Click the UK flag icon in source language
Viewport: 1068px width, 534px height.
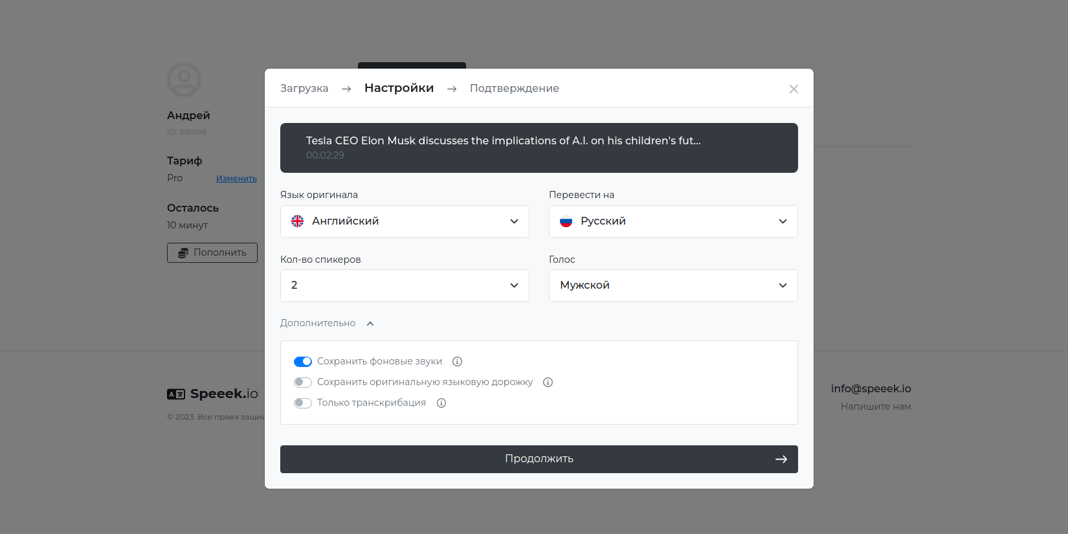pos(298,221)
